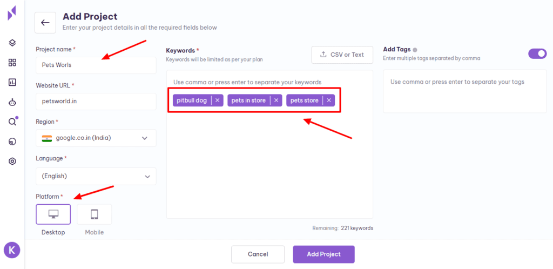Open the dashboard grid icon in sidebar
553x269 pixels.
pyautogui.click(x=12, y=63)
